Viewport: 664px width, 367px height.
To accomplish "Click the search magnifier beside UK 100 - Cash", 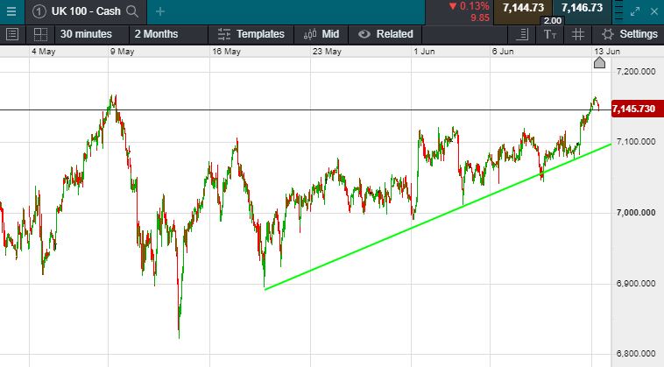I will click(132, 11).
